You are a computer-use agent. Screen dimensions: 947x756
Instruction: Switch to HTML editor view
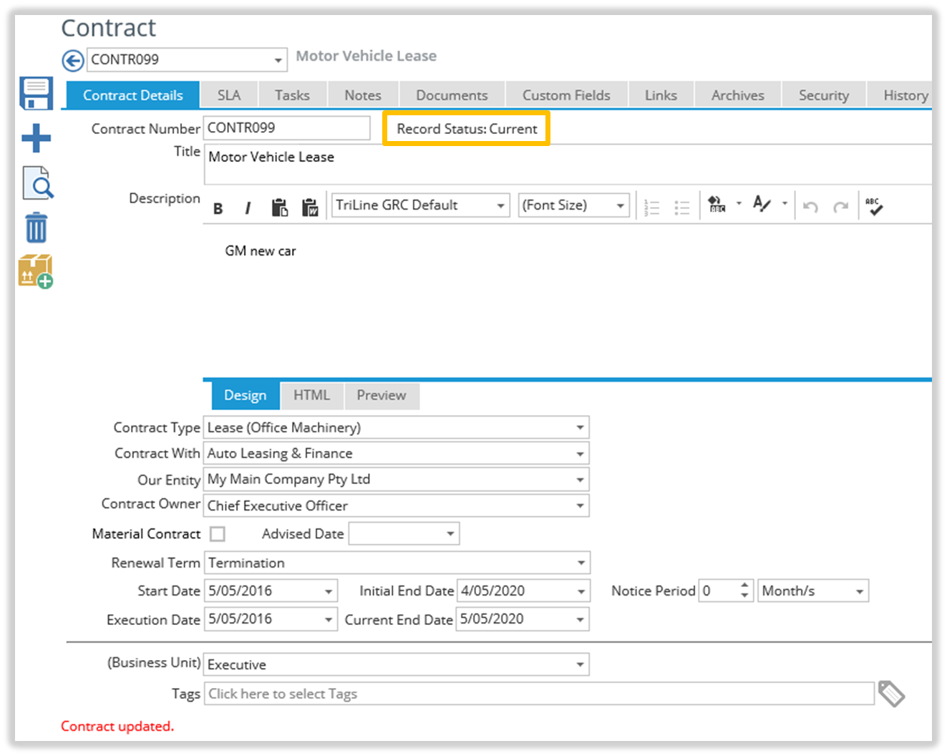point(311,395)
